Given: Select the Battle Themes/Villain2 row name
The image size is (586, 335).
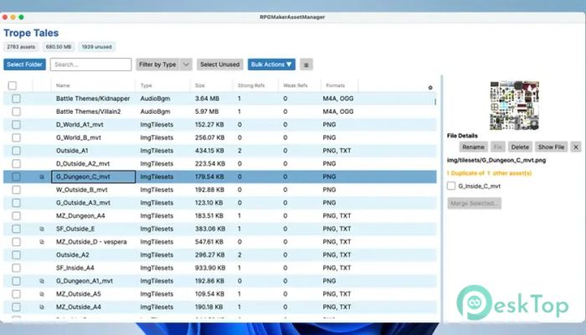Looking at the screenshot, I should [88, 111].
